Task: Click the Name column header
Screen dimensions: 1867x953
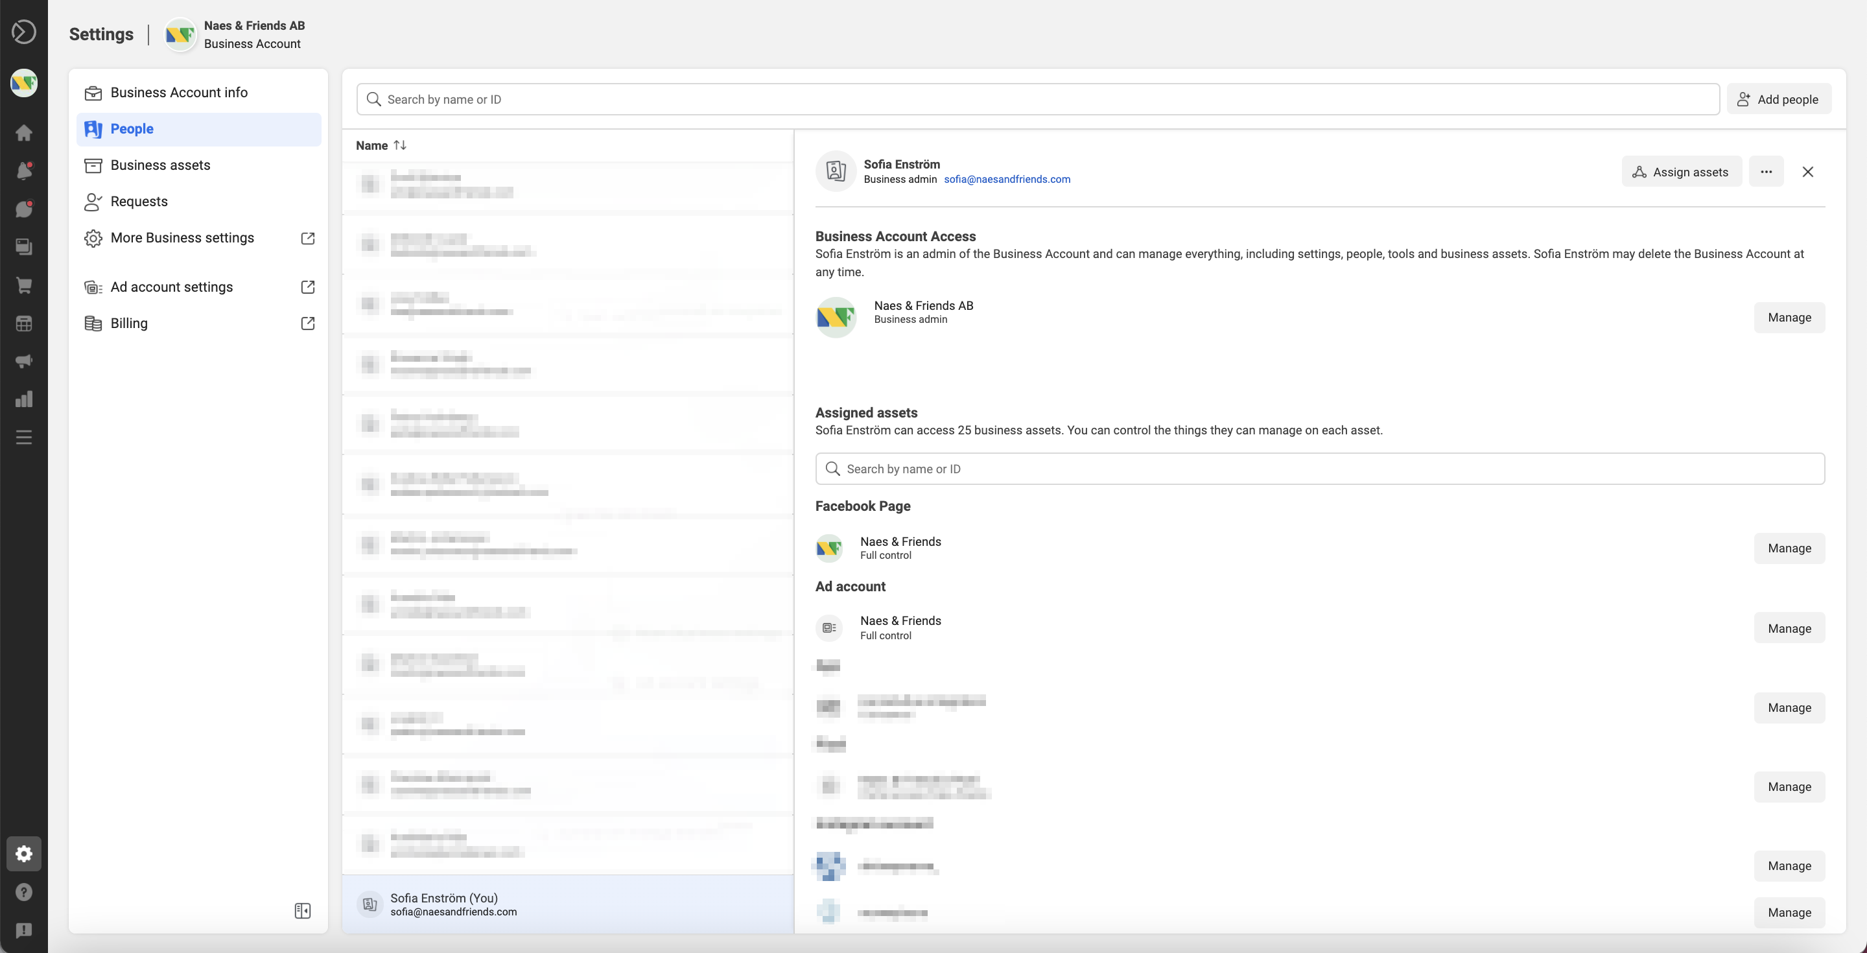Action: coord(372,145)
